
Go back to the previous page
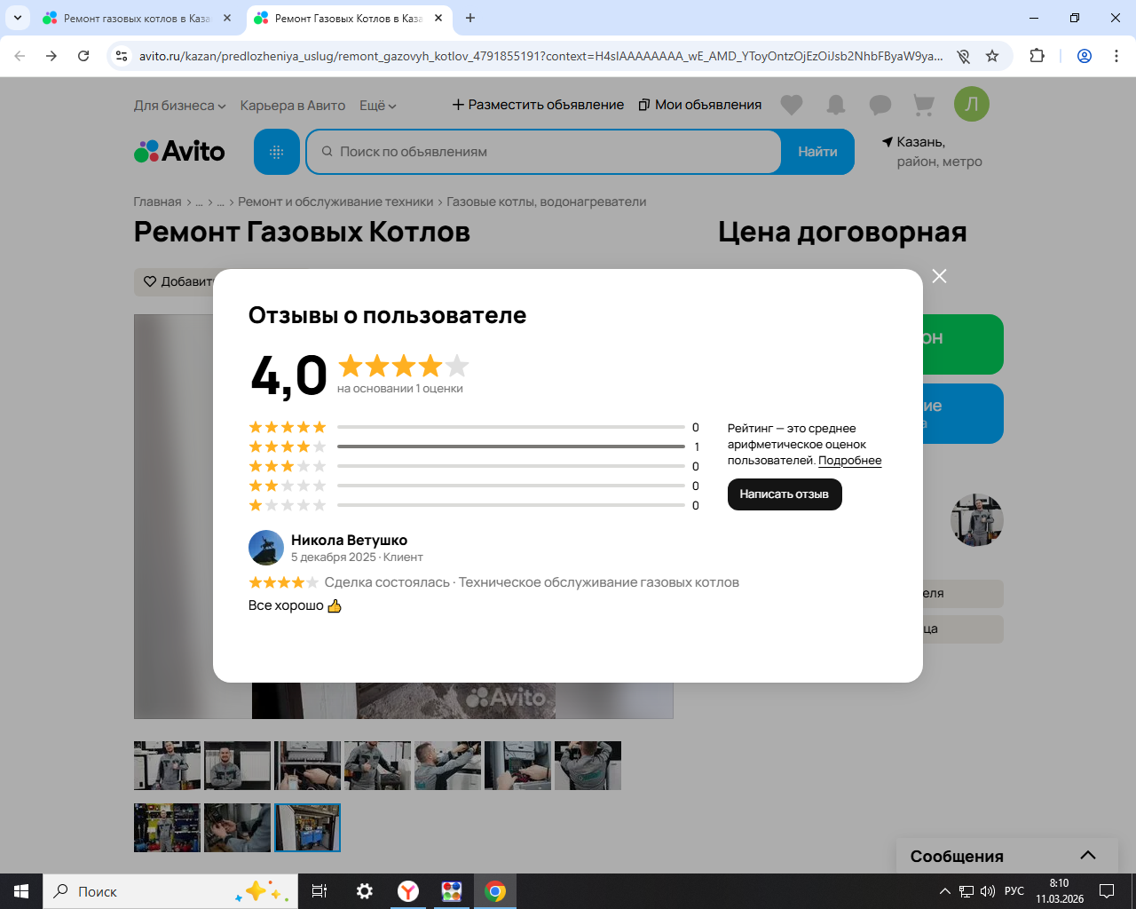(x=20, y=56)
